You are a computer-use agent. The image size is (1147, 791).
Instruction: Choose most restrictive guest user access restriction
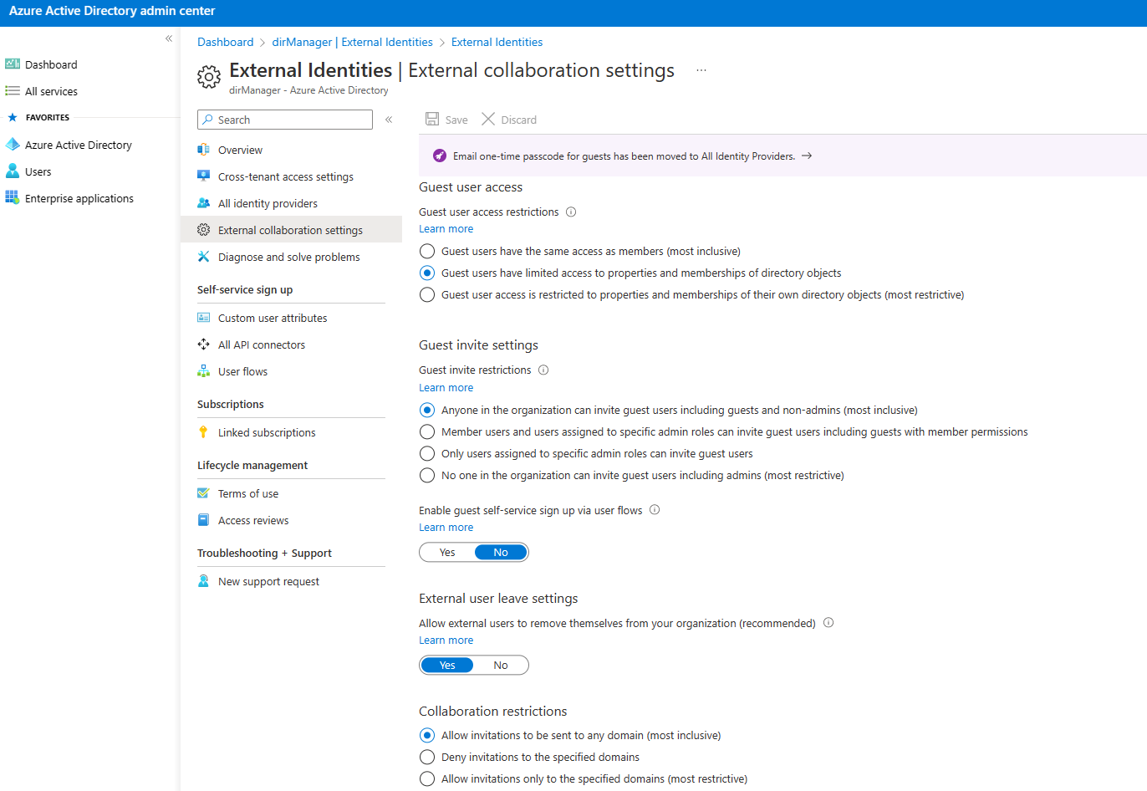pyautogui.click(x=427, y=294)
